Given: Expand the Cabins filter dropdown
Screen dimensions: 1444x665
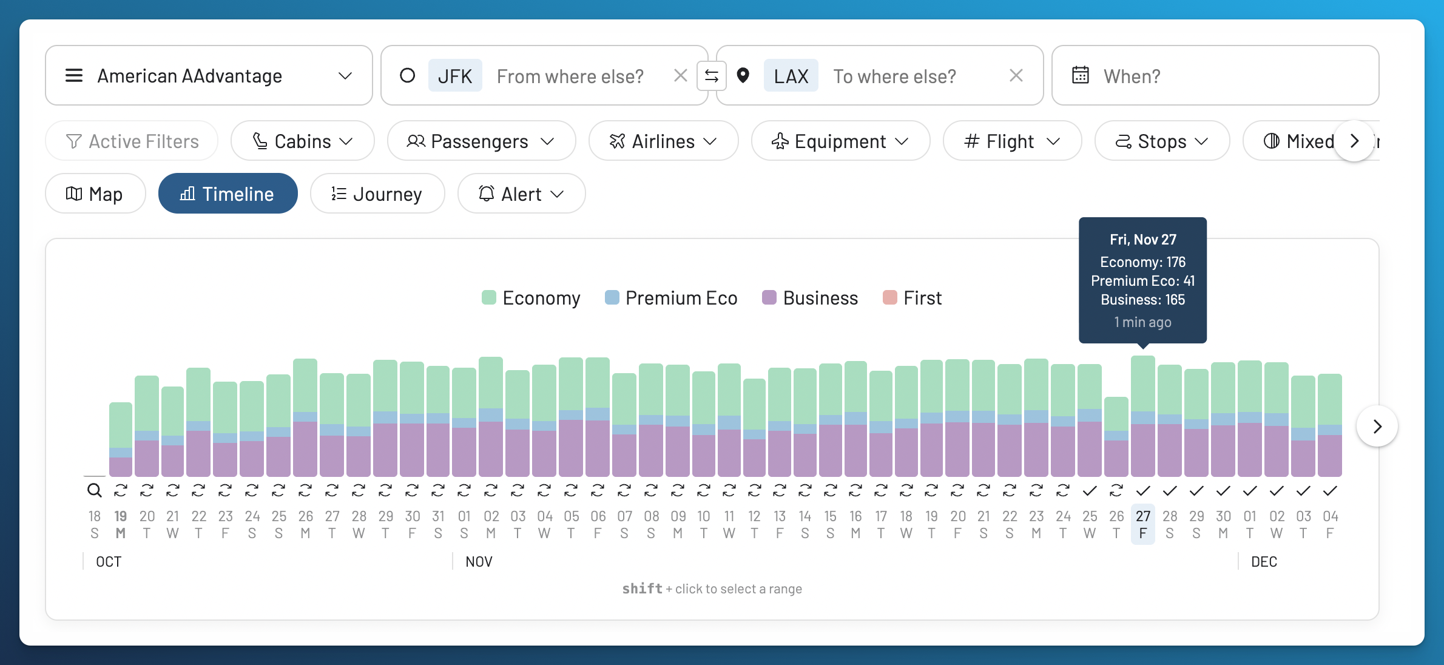Looking at the screenshot, I should point(302,141).
